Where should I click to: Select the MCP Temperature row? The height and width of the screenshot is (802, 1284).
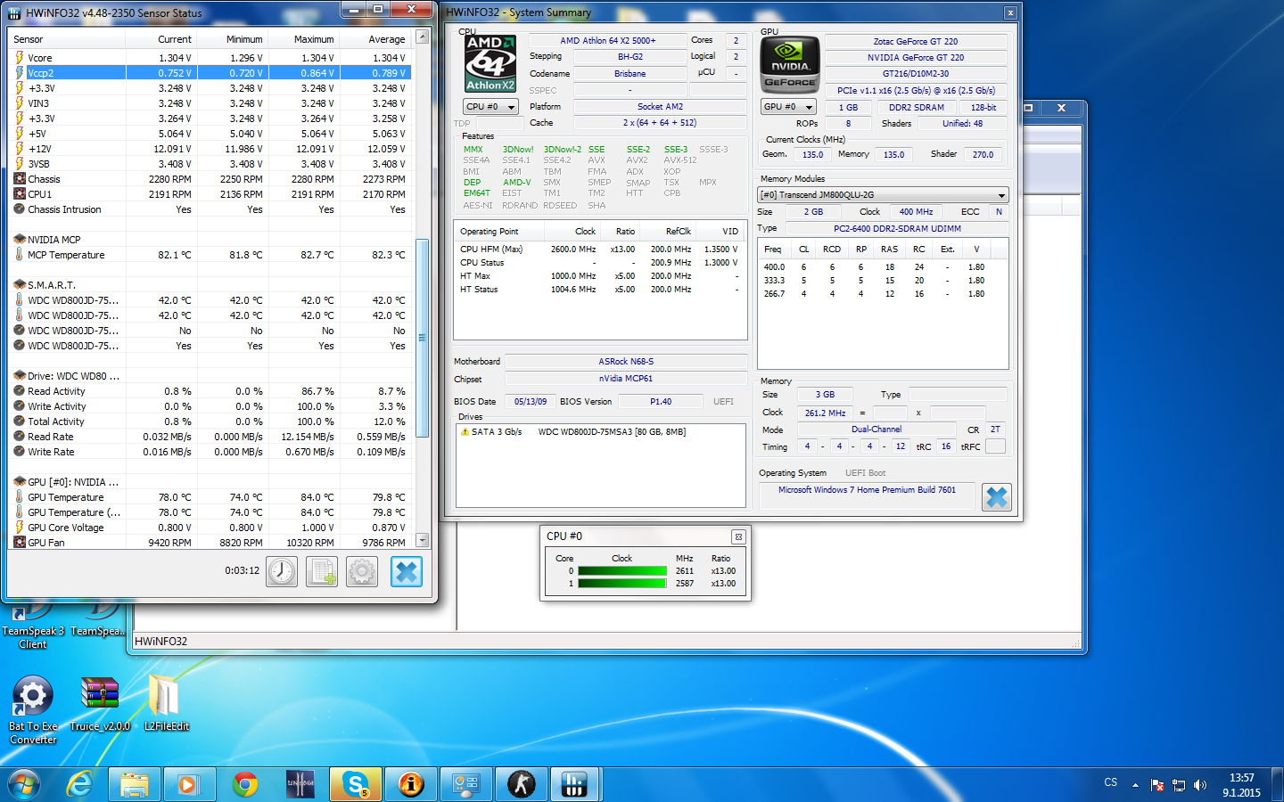210,255
